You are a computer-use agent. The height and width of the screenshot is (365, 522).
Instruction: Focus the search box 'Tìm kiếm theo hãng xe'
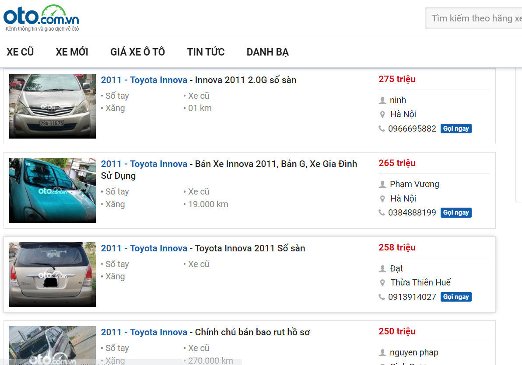pos(473,18)
